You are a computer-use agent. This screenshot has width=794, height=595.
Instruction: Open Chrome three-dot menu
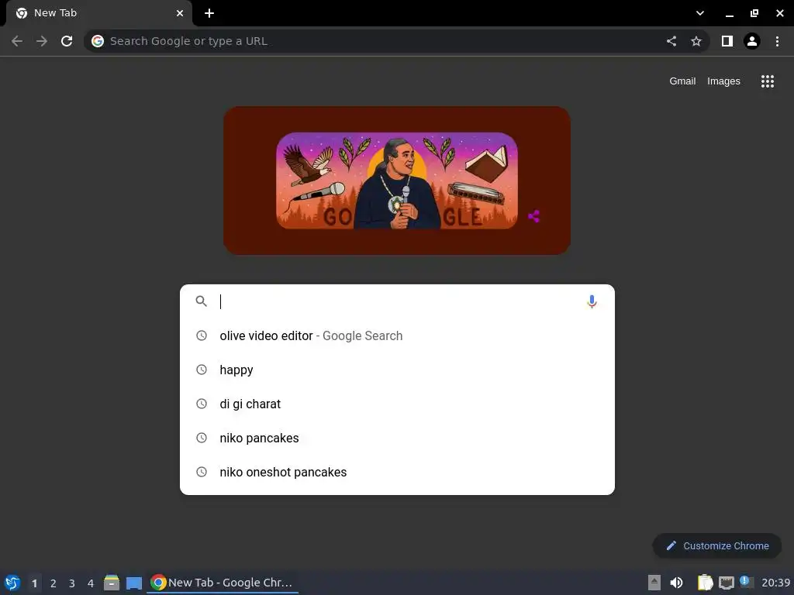[x=777, y=41]
